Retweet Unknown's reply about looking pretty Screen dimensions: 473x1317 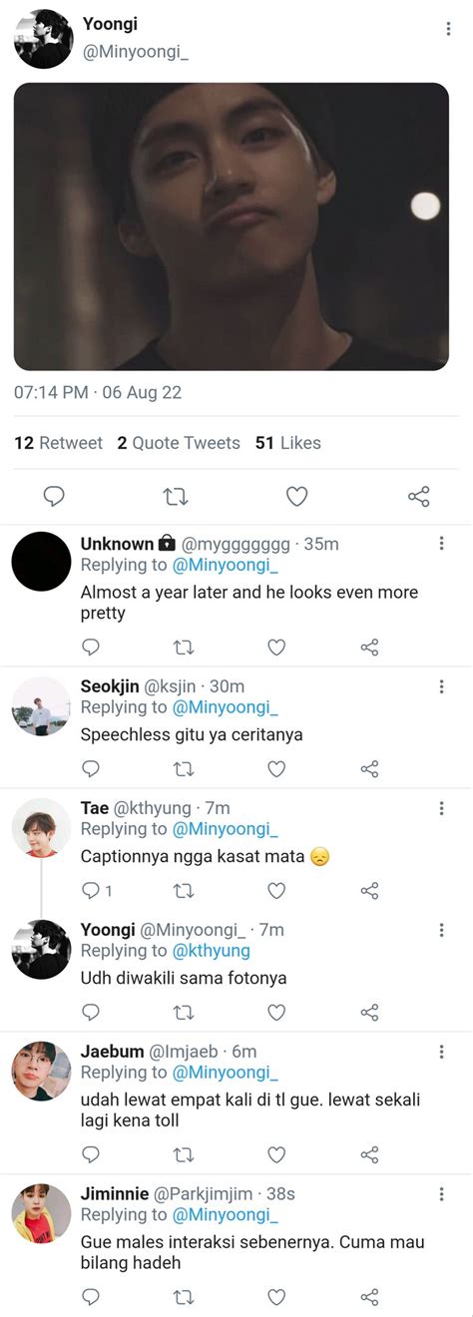184,648
